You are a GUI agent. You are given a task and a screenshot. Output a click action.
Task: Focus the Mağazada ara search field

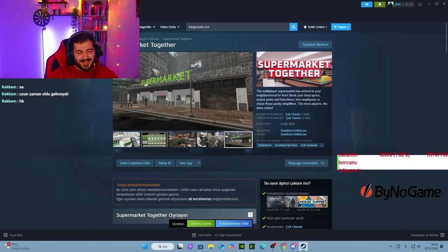tap(238, 27)
